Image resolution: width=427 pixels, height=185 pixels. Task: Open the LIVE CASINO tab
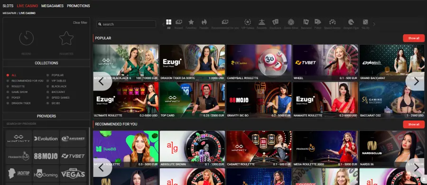point(27,6)
